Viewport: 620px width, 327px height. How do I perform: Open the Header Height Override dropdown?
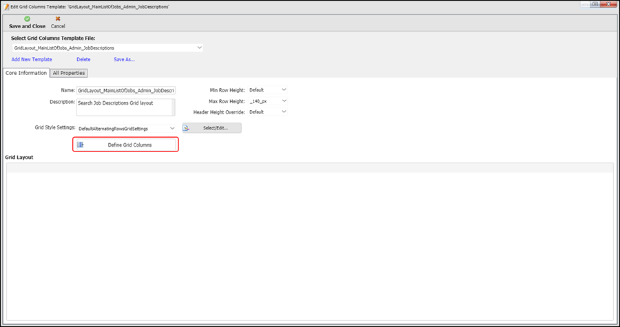click(x=283, y=112)
